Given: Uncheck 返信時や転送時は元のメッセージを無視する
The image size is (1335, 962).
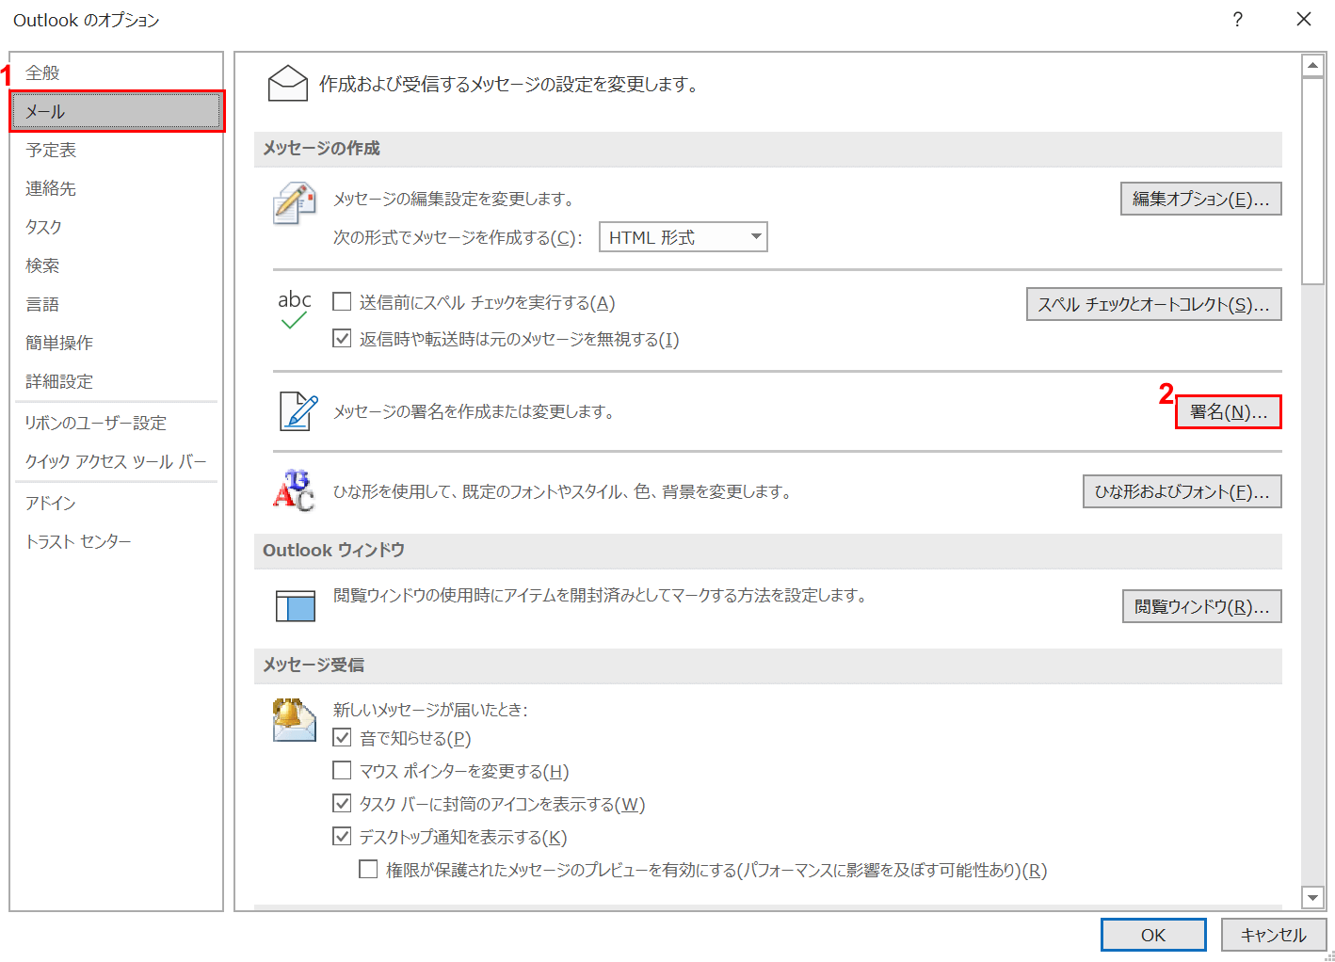Looking at the screenshot, I should click(343, 339).
